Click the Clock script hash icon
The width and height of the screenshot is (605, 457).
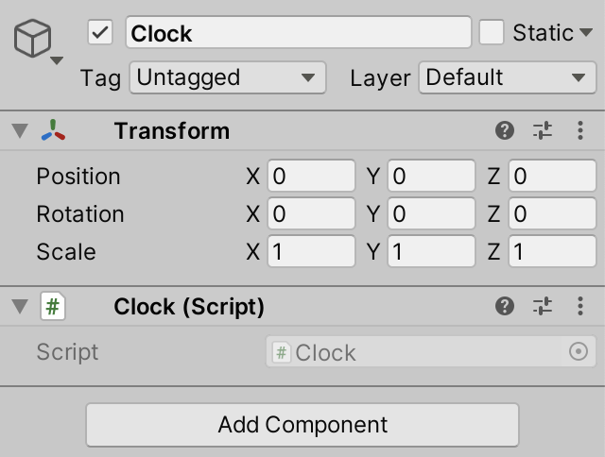coord(53,306)
